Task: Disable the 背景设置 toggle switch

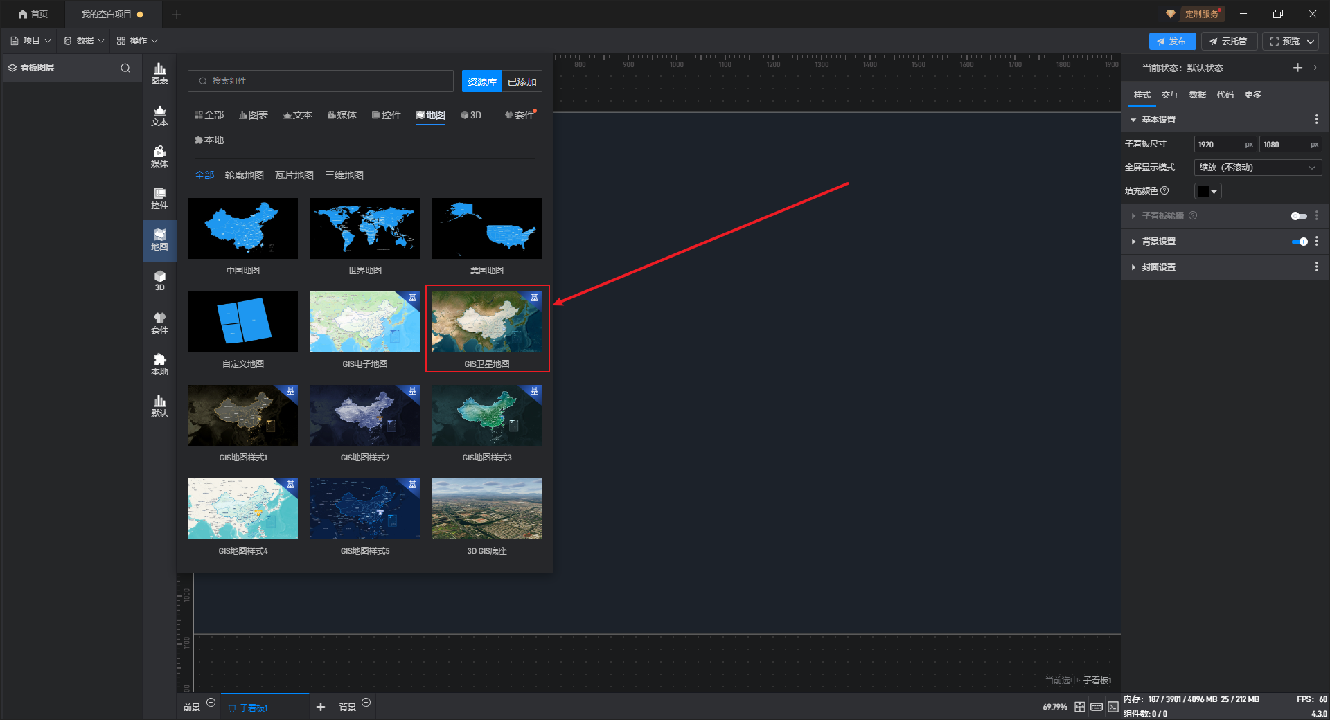Action: [x=1299, y=242]
